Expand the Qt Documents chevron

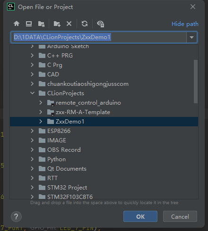click(x=32, y=169)
